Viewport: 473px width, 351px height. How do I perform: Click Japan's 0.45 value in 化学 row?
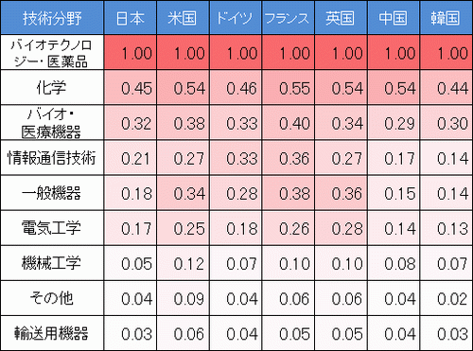tap(131, 87)
